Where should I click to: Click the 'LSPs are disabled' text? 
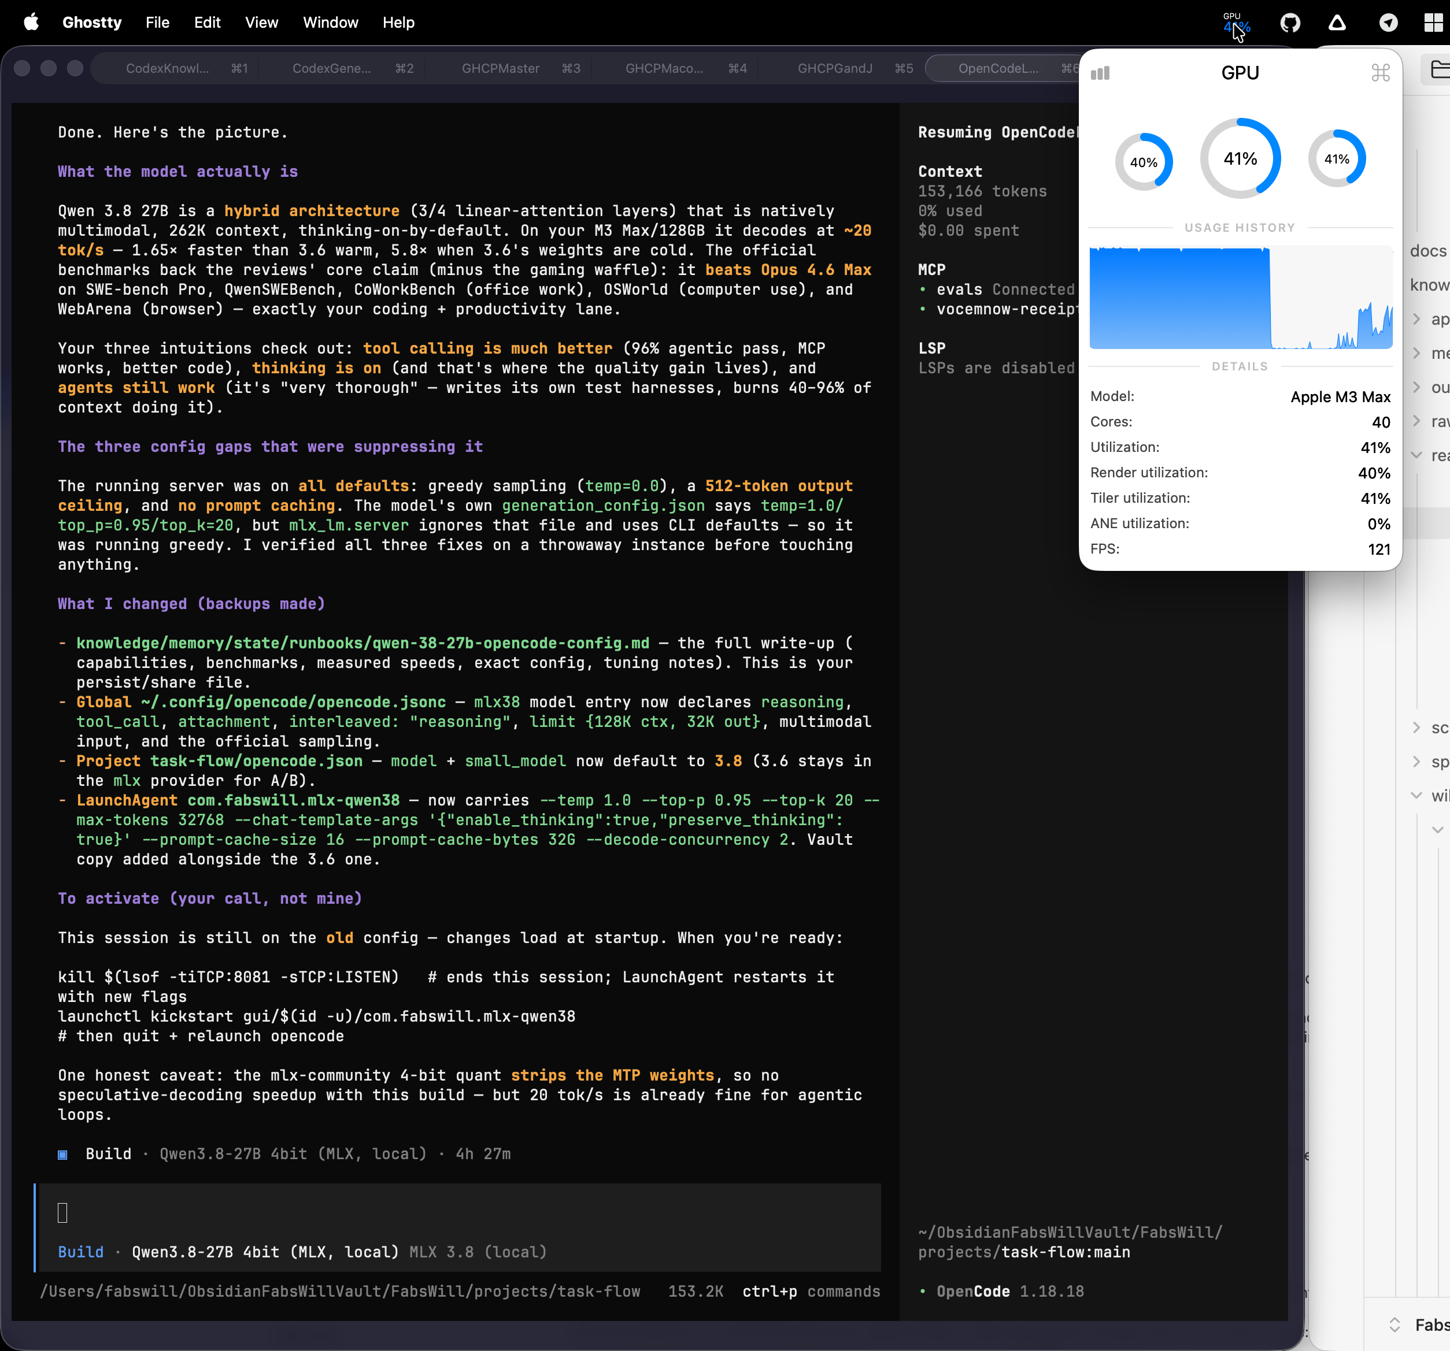click(x=996, y=368)
